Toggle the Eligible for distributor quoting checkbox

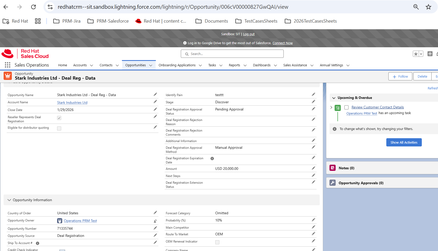tap(59, 128)
